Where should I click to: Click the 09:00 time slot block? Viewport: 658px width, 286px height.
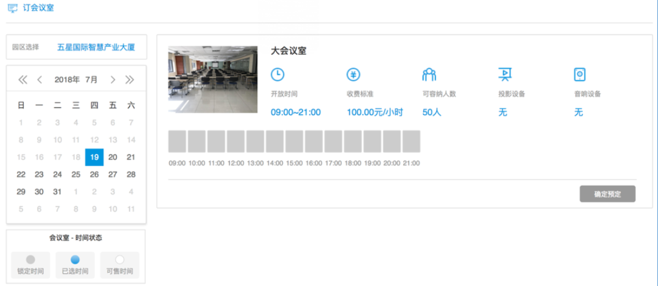click(x=177, y=142)
